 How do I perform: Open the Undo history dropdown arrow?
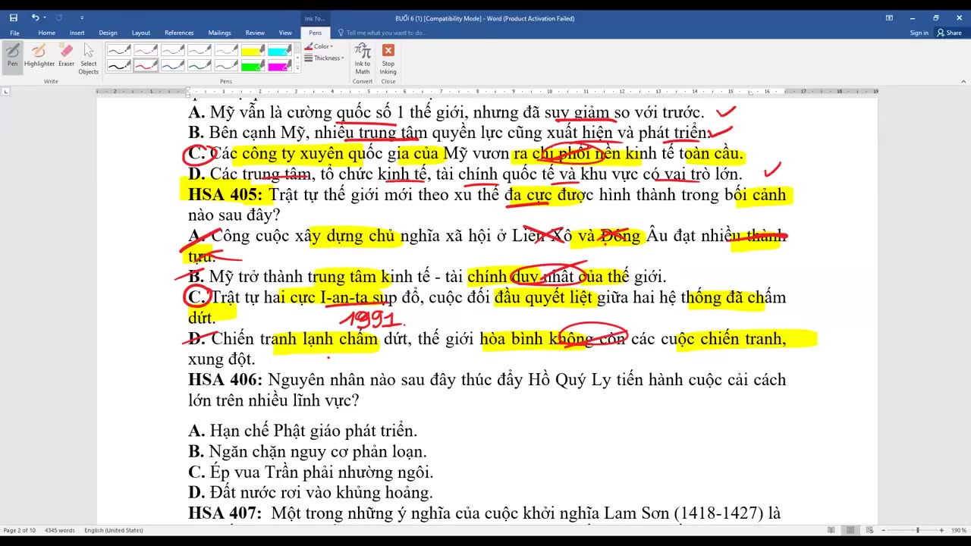pos(45,17)
